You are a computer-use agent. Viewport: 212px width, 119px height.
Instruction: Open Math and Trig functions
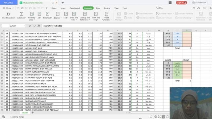click(x=96, y=16)
